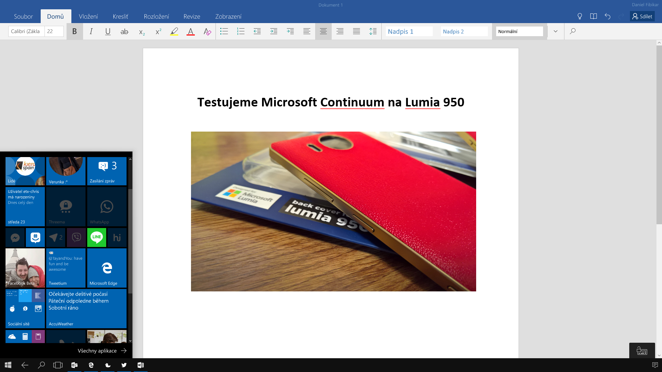This screenshot has height=372, width=662.
Task: Open the Microsoft Edge tile
Action: point(107,268)
